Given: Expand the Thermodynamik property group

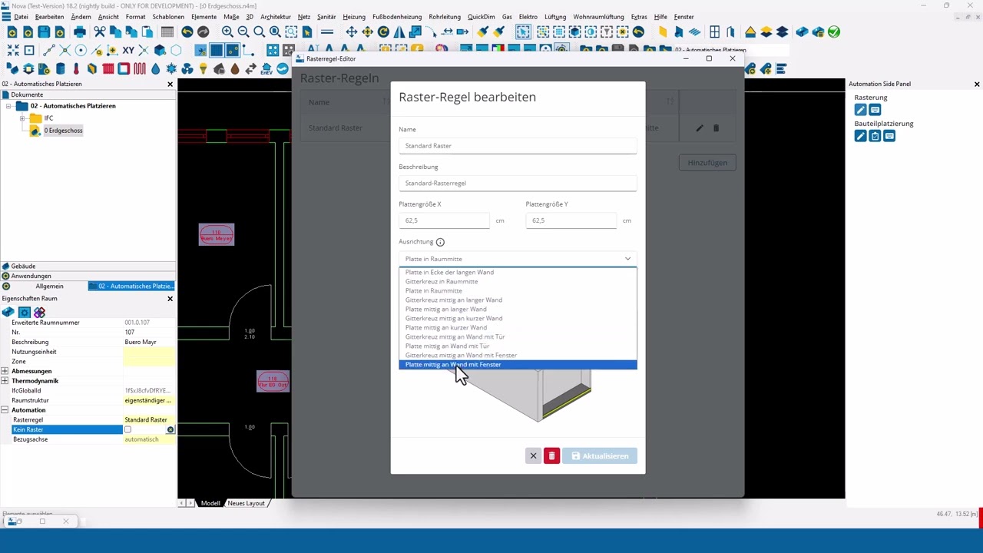Looking at the screenshot, I should (x=5, y=381).
